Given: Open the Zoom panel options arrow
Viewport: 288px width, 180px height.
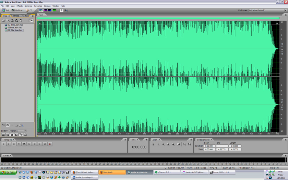Looking at the screenshot, I should pyautogui.click(x=191, y=140).
